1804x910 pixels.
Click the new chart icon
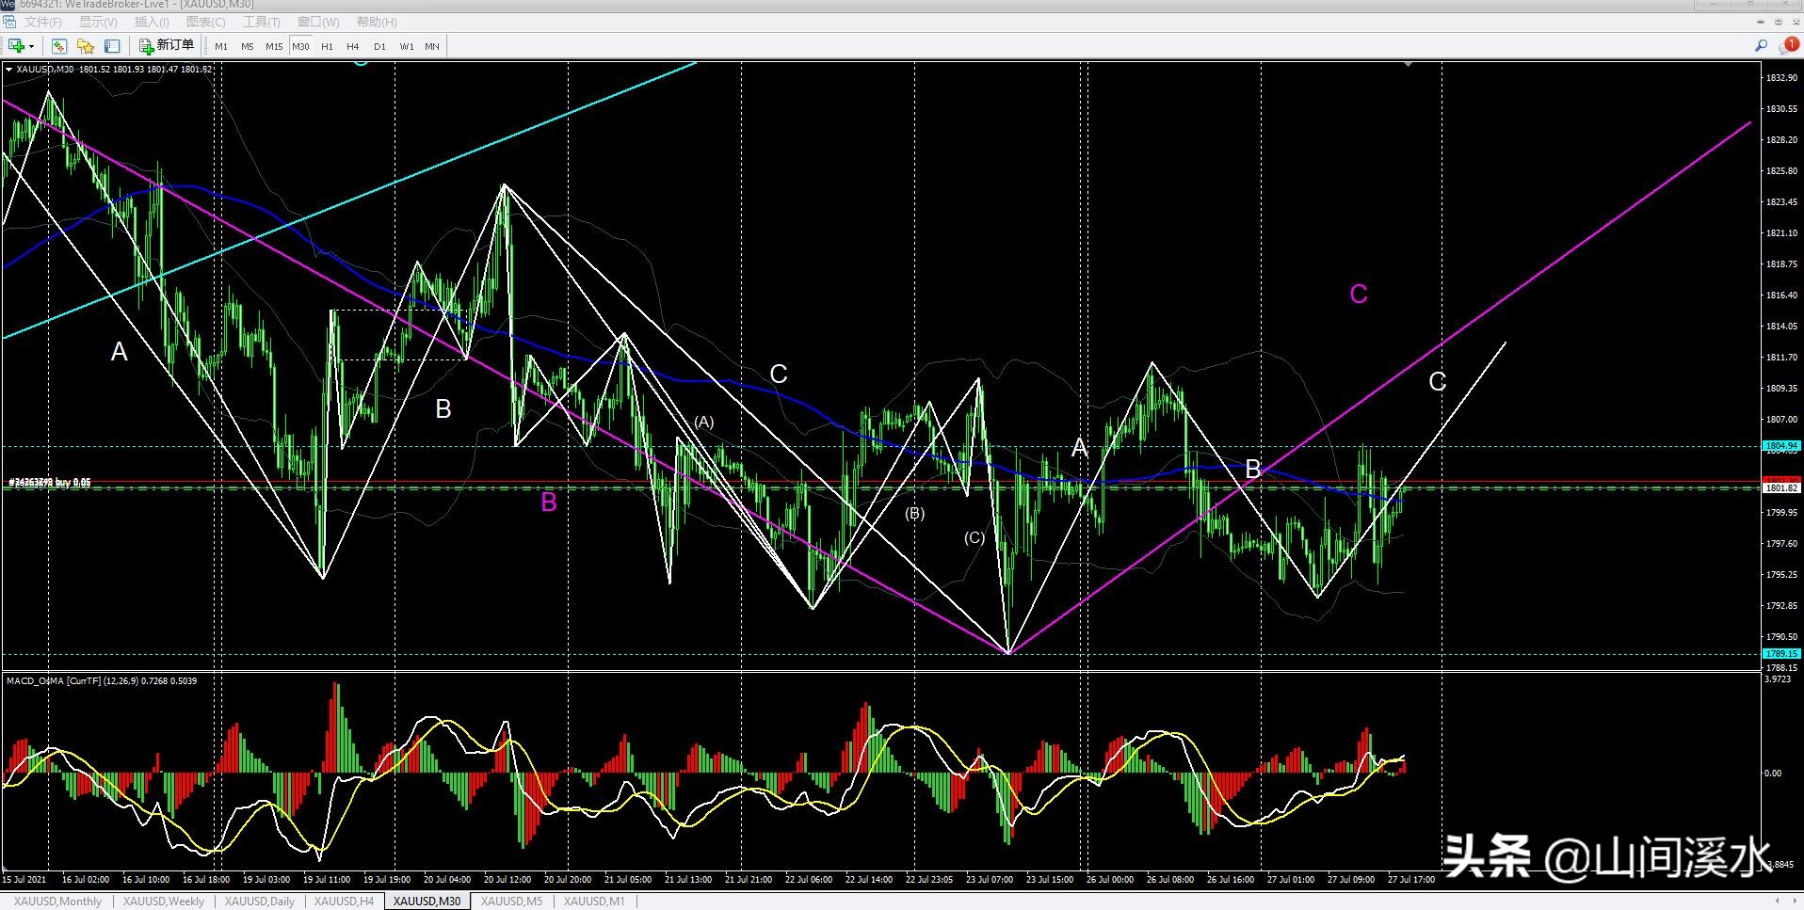pos(16,46)
